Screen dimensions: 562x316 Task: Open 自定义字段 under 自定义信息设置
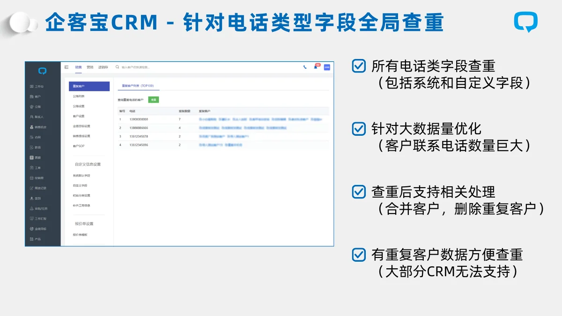coord(80,185)
